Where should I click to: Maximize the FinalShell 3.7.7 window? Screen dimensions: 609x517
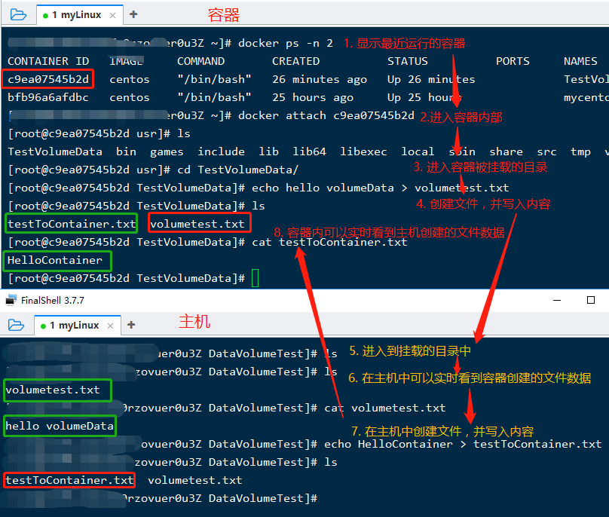tap(591, 300)
